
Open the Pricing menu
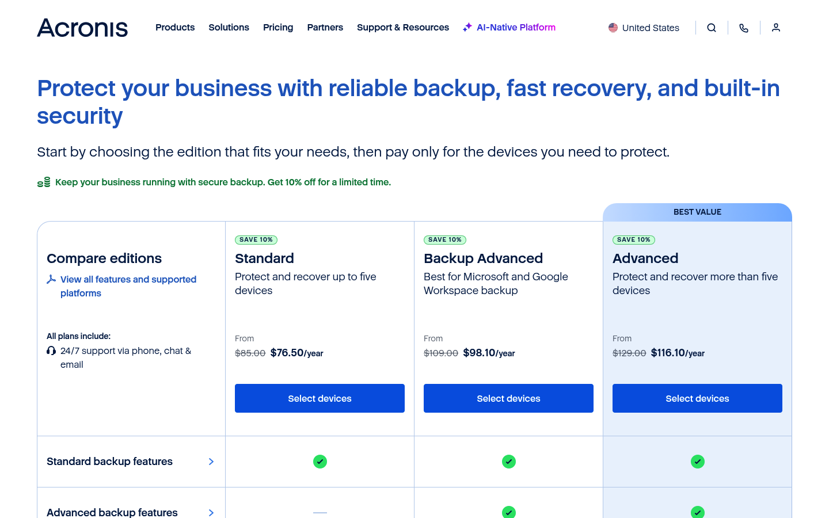pyautogui.click(x=278, y=27)
